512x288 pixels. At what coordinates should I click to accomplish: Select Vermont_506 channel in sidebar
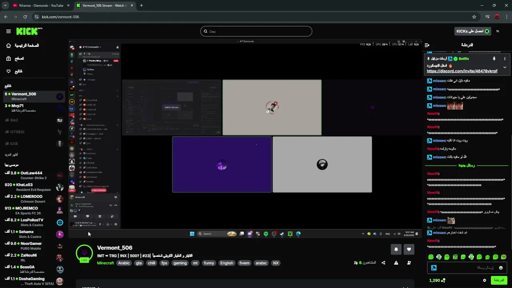(x=34, y=96)
